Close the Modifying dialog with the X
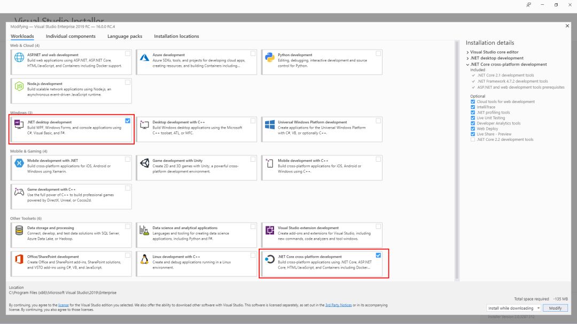577x324 pixels. 567,26
